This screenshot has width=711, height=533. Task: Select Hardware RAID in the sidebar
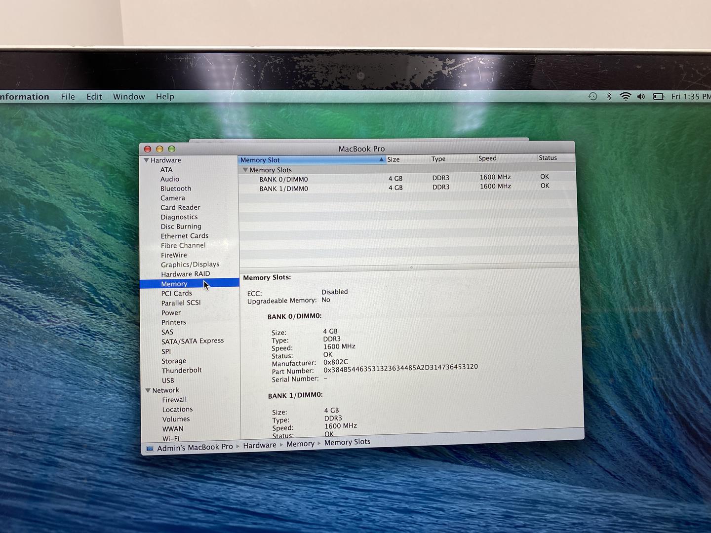pos(186,274)
